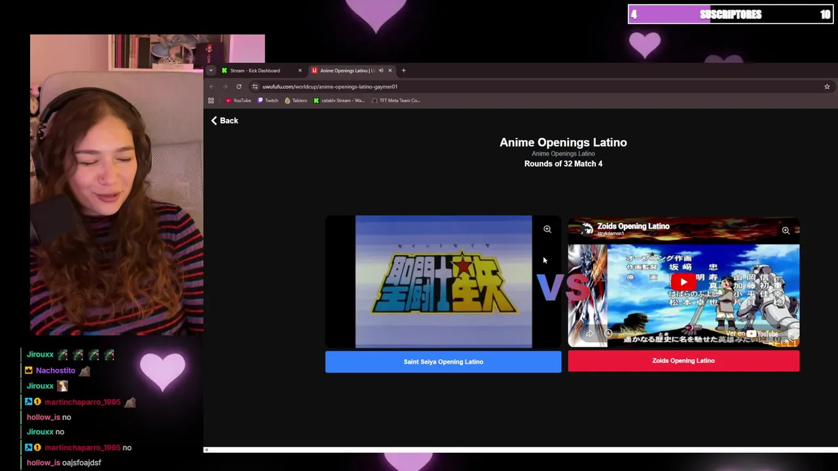Reload the page
The width and height of the screenshot is (838, 471).
click(x=239, y=86)
